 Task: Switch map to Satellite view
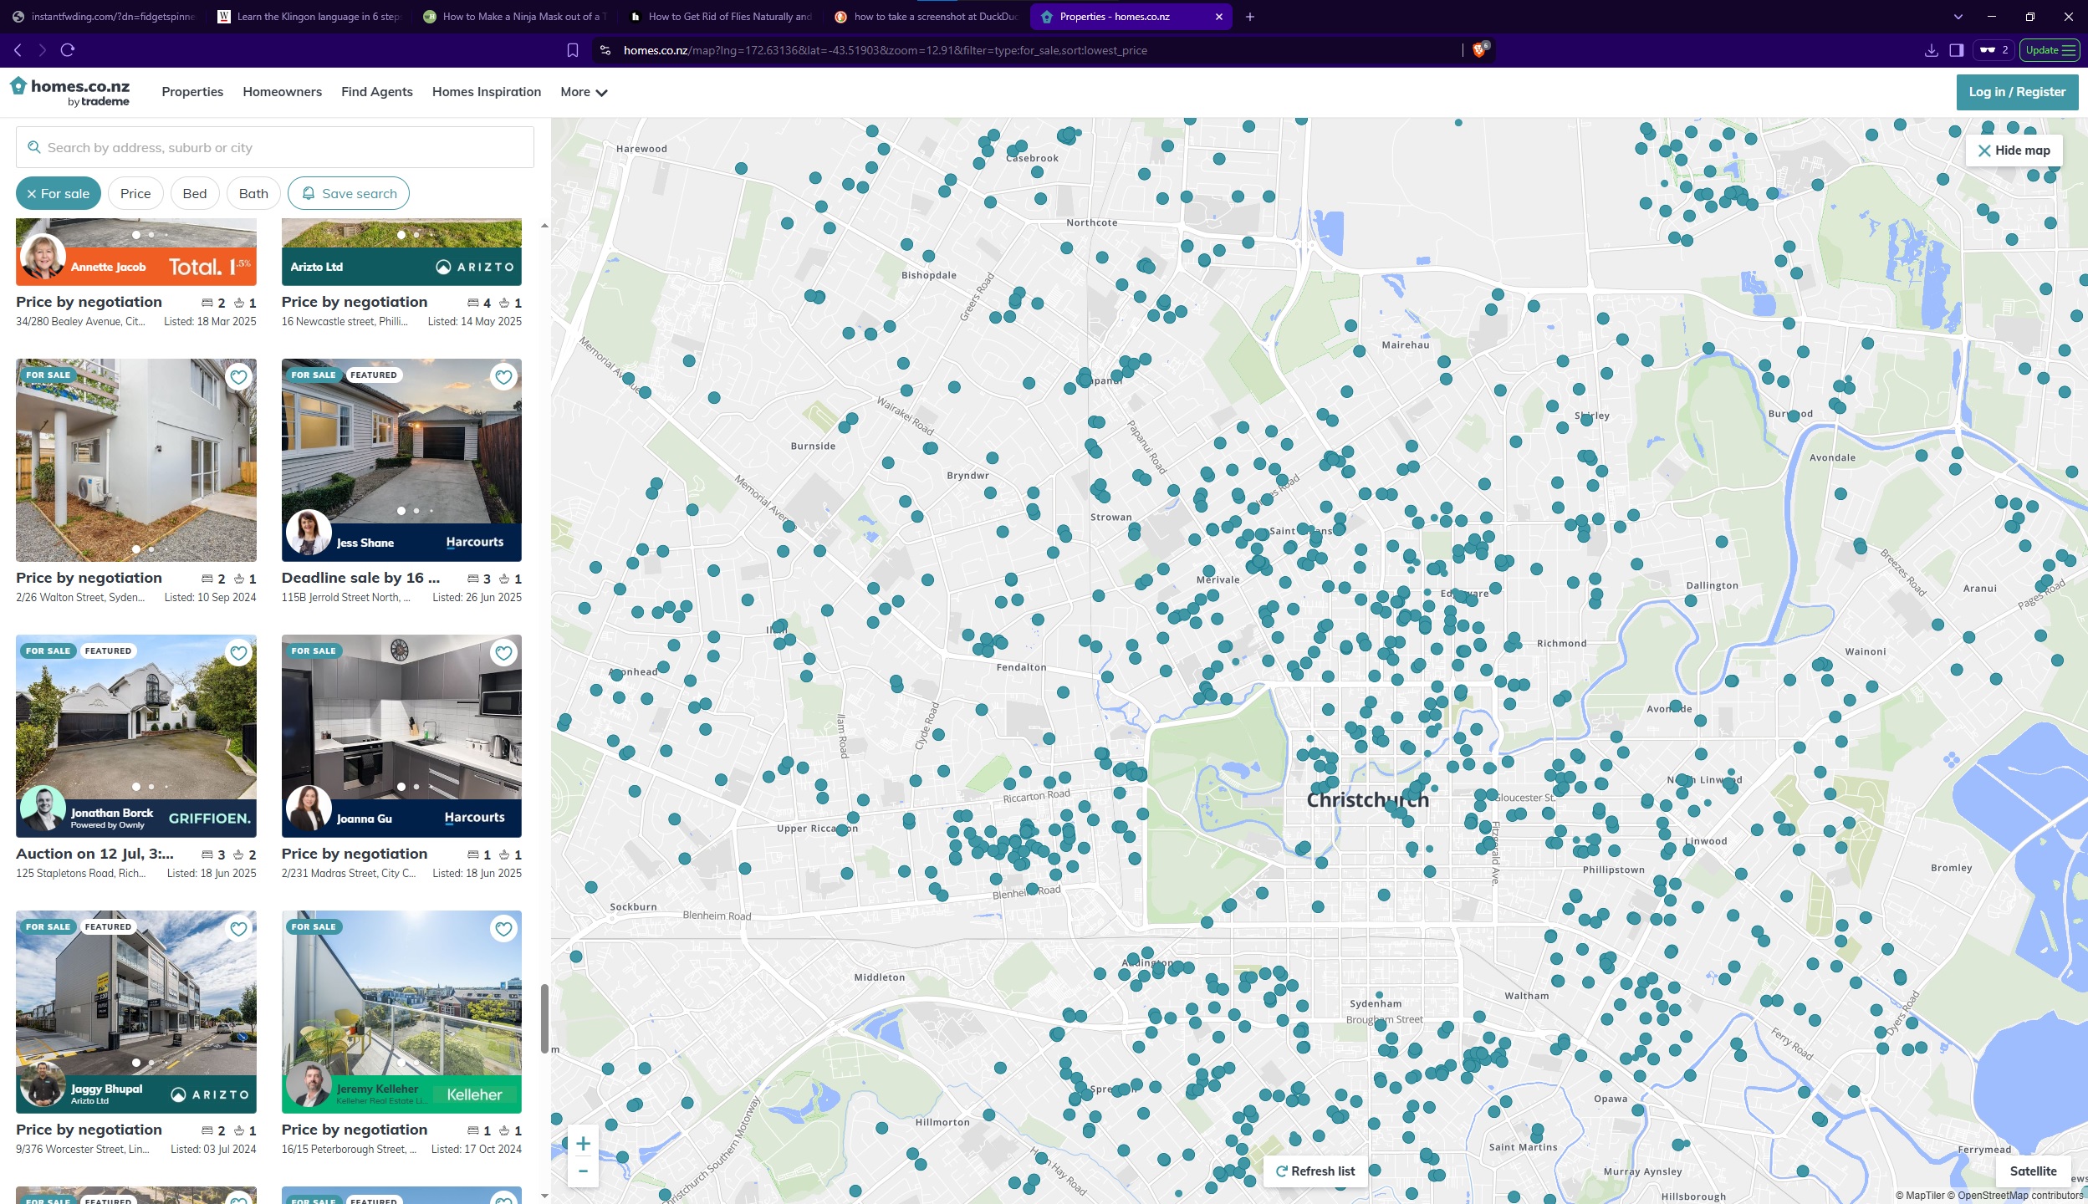click(x=2033, y=1171)
